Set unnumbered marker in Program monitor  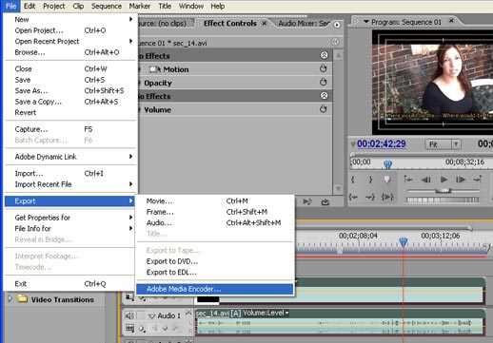386,180
